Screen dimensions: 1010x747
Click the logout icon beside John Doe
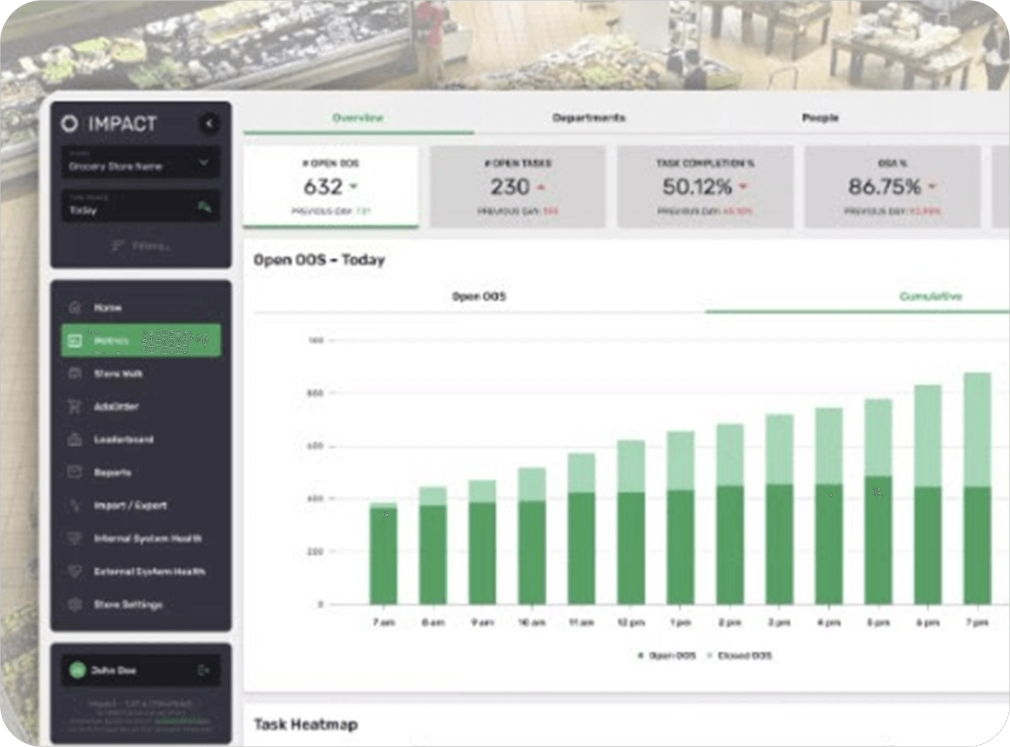click(203, 670)
